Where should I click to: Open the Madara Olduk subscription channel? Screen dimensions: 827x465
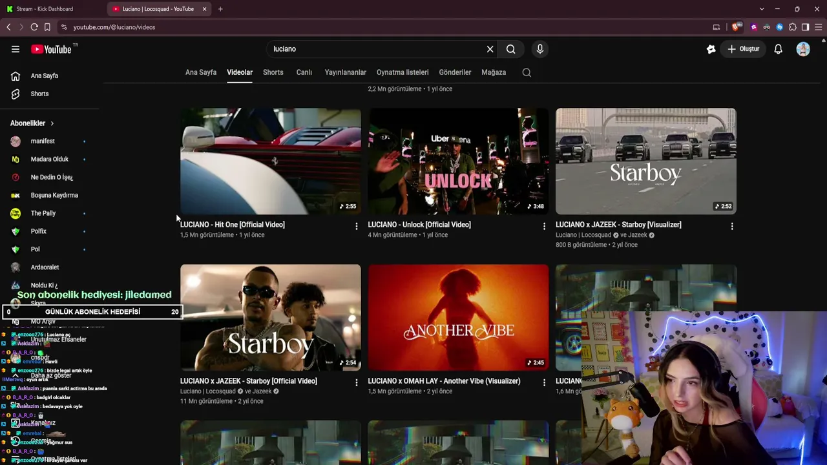pos(48,160)
